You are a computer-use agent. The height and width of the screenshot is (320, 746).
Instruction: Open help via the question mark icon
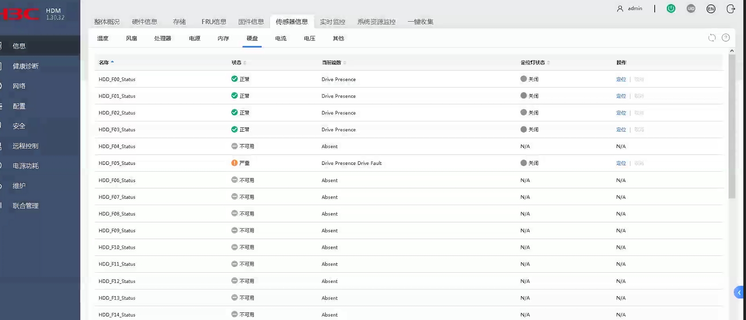pyautogui.click(x=726, y=38)
